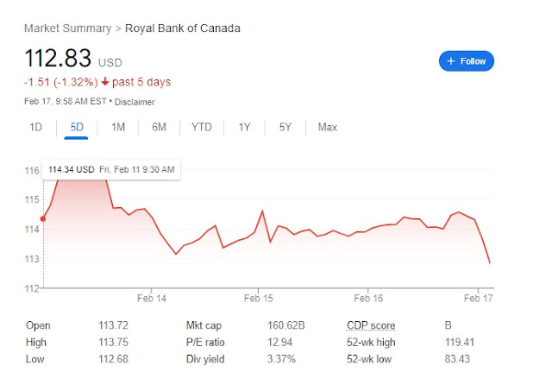This screenshot has height=378, width=552.
Task: Select the Max time range
Action: [x=327, y=127]
